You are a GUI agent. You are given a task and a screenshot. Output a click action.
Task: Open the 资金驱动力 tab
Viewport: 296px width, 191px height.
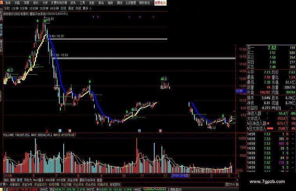tap(40, 185)
